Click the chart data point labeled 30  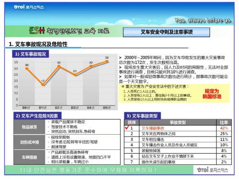pyautogui.click(x=27, y=69)
